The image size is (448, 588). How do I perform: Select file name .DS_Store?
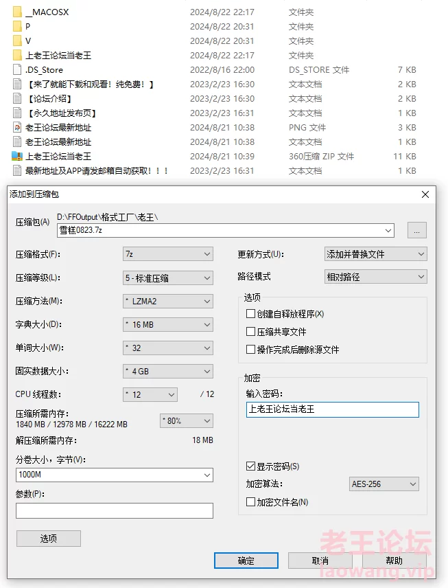coord(44,70)
